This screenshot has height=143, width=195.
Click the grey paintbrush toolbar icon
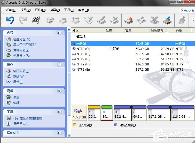[182, 20]
